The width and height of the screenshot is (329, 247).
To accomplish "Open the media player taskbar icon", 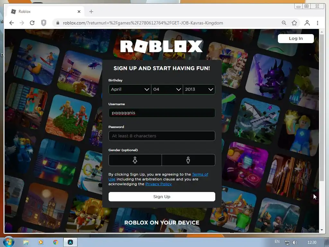I will [41, 242].
